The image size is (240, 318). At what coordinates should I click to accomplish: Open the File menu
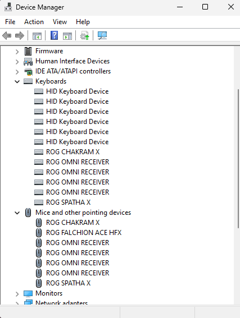point(10,22)
